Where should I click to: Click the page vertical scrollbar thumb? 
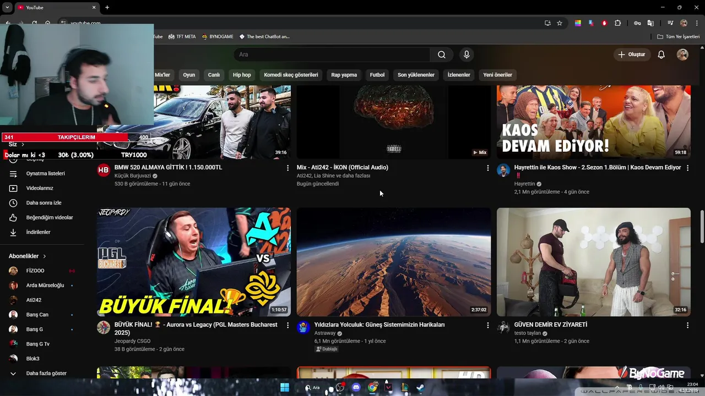tap(702, 226)
